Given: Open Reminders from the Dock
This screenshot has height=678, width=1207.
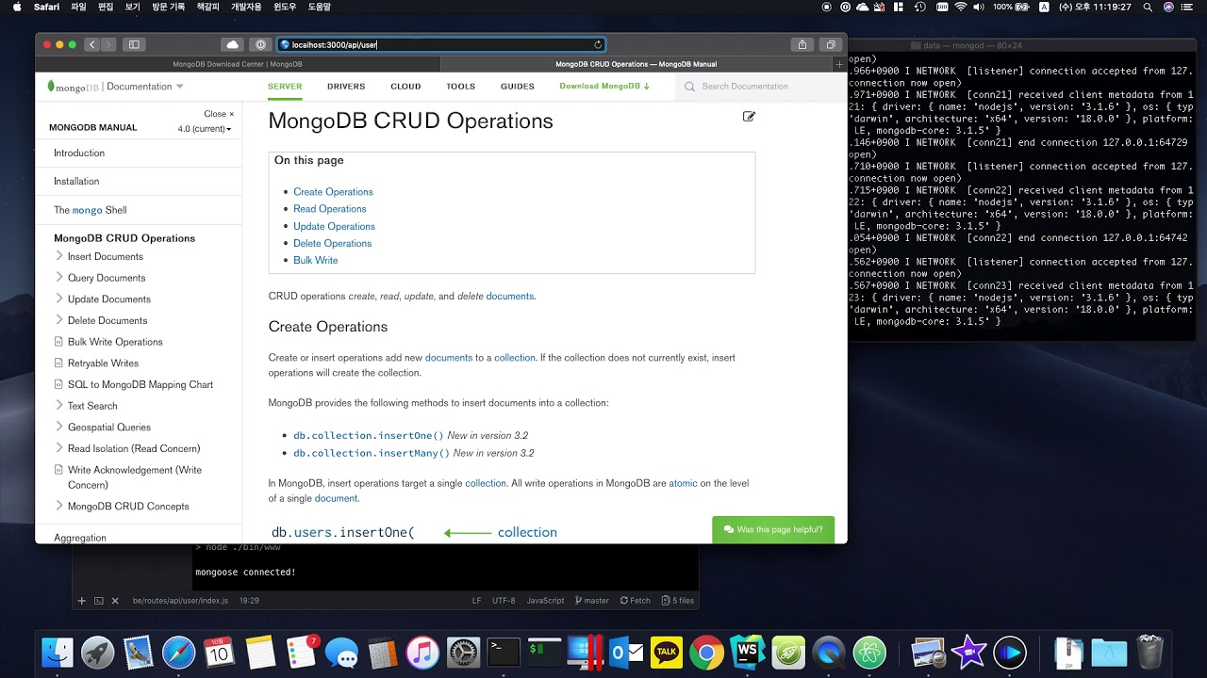Looking at the screenshot, I should click(x=301, y=652).
